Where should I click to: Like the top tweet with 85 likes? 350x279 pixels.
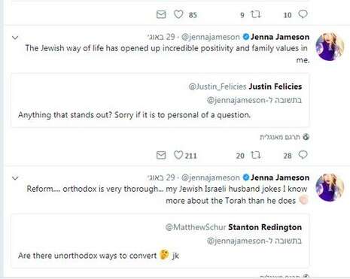point(178,14)
